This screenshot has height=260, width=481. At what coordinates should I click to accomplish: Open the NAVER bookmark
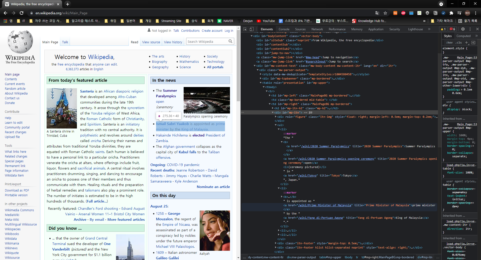coord(225,21)
